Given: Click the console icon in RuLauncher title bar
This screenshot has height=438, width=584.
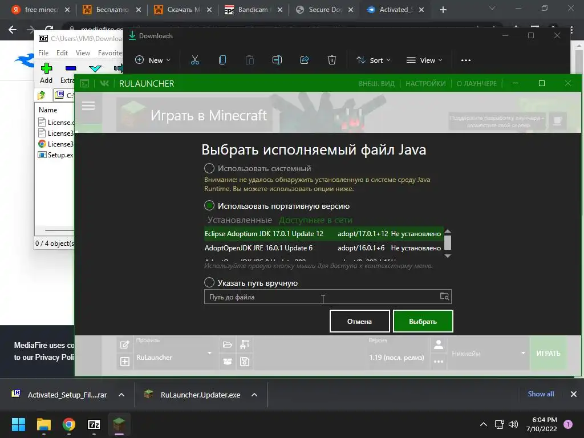Looking at the screenshot, I should pos(85,83).
